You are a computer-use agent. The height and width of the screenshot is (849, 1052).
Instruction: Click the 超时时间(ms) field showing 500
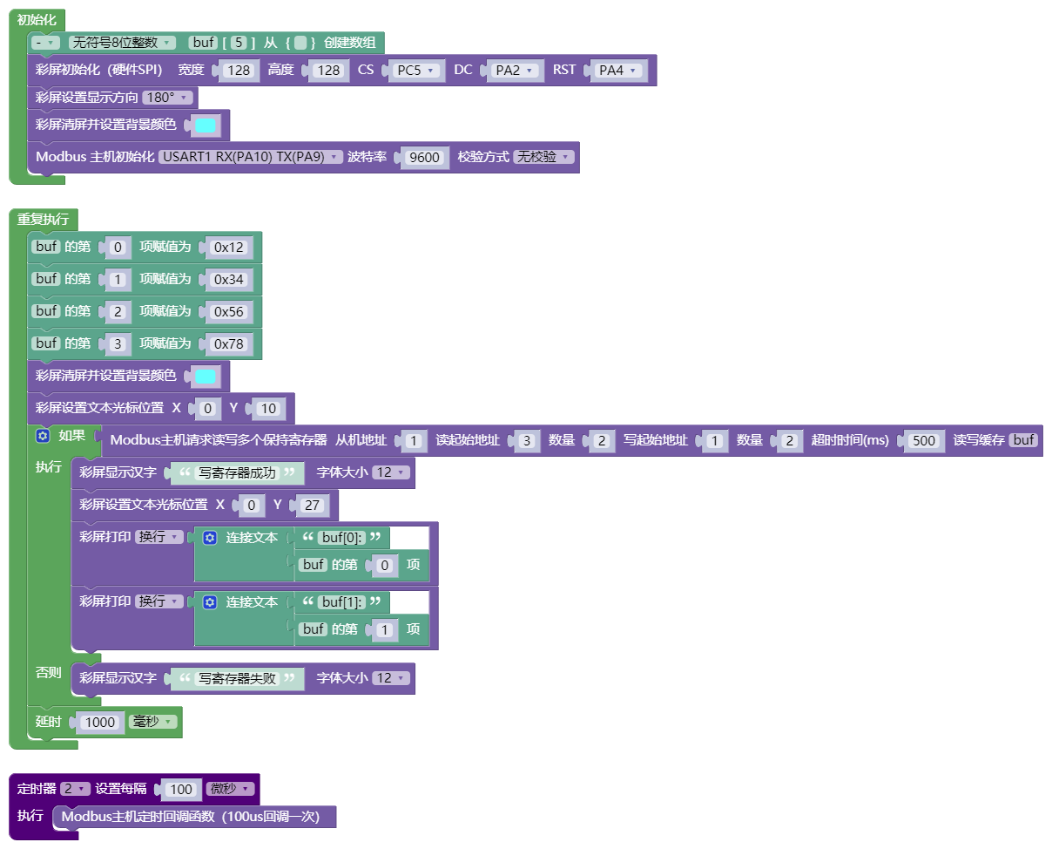click(x=923, y=441)
